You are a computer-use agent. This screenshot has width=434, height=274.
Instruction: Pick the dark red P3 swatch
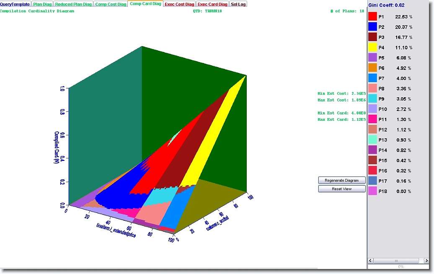pyautogui.click(x=373, y=37)
